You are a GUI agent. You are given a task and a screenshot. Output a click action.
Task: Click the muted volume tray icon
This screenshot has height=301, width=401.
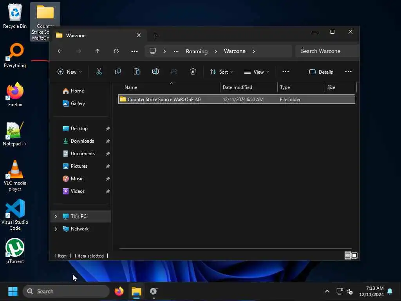(x=350, y=291)
